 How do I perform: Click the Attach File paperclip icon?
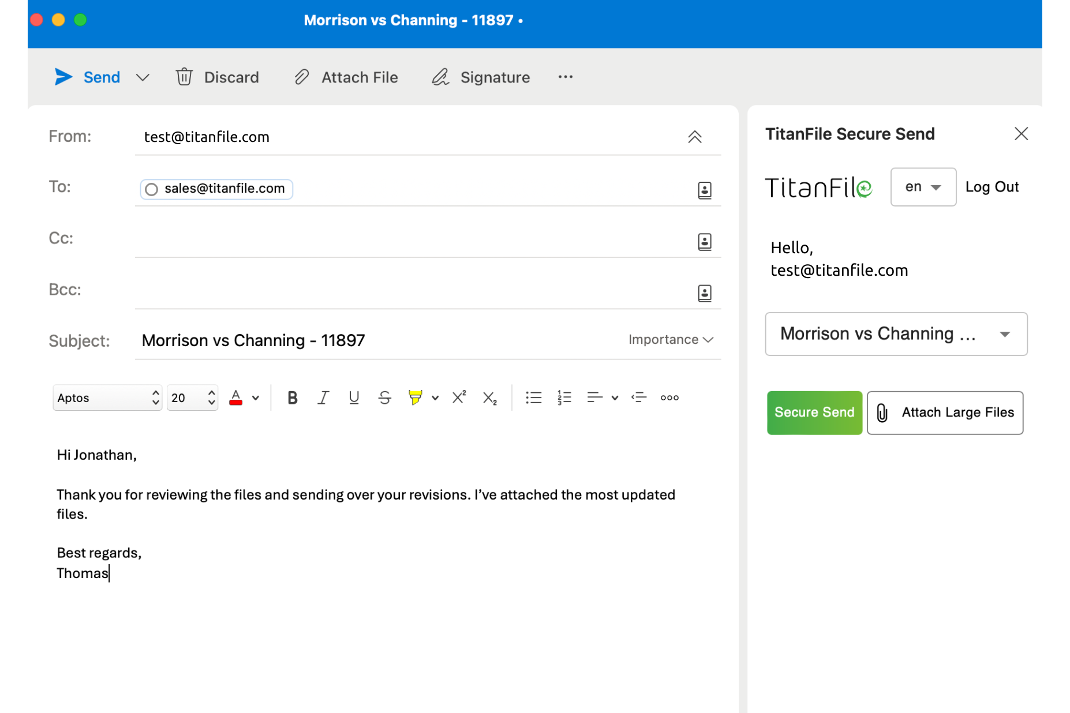tap(302, 77)
